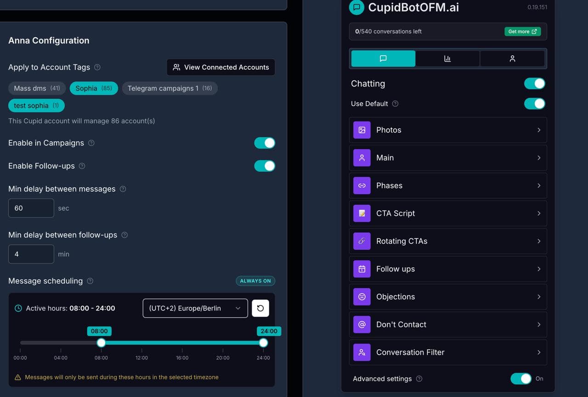The image size is (588, 397).
Task: Move the 24:00 end-time slider handle
Action: (x=263, y=343)
